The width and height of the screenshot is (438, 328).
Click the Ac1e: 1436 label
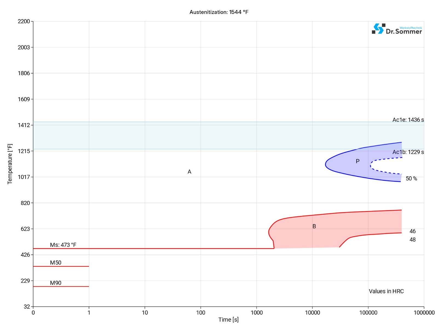pyautogui.click(x=408, y=120)
